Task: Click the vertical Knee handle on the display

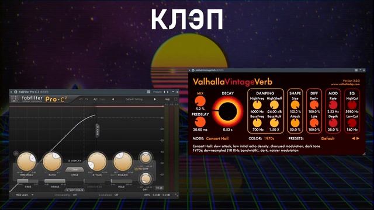Action: [x=98, y=130]
